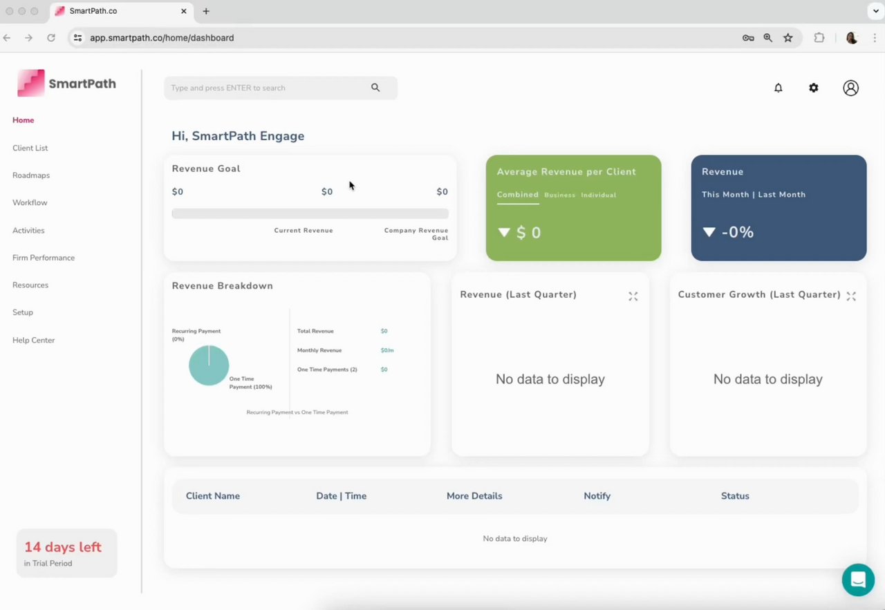
Task: Open Resources in the sidebar
Action: point(30,285)
